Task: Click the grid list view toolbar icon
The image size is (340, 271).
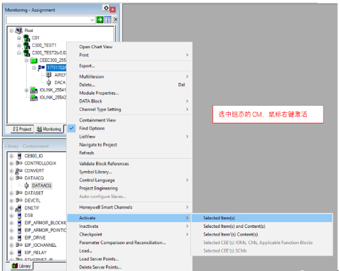Action: tap(108, 20)
